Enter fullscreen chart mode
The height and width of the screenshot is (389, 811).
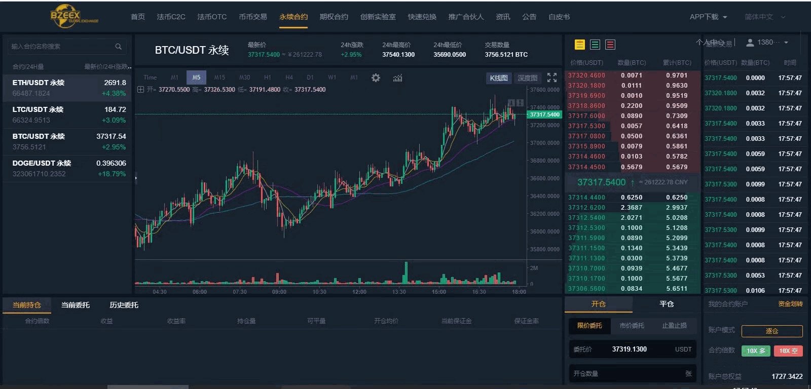tap(552, 77)
